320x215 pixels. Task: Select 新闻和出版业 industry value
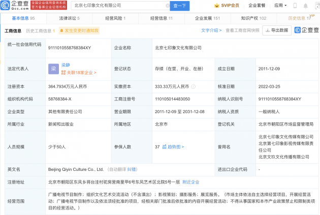click(x=61, y=124)
